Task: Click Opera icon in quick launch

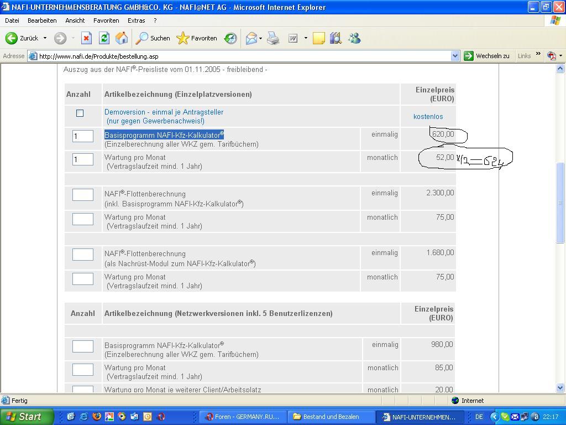Action: click(x=161, y=417)
